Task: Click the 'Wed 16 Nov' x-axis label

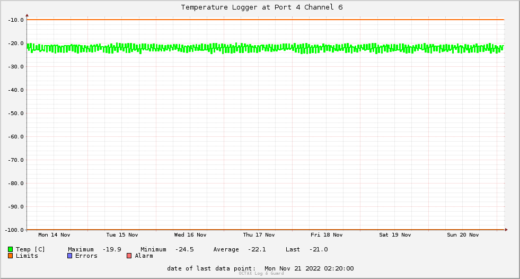Action: pyautogui.click(x=190, y=235)
